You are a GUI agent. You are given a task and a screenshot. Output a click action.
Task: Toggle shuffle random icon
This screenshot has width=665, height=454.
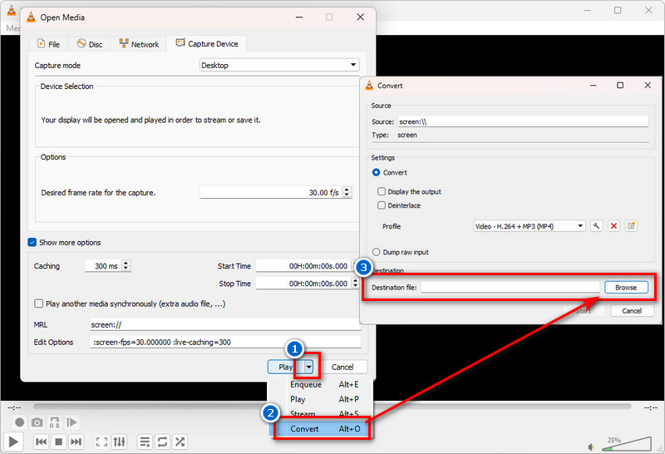(x=180, y=442)
